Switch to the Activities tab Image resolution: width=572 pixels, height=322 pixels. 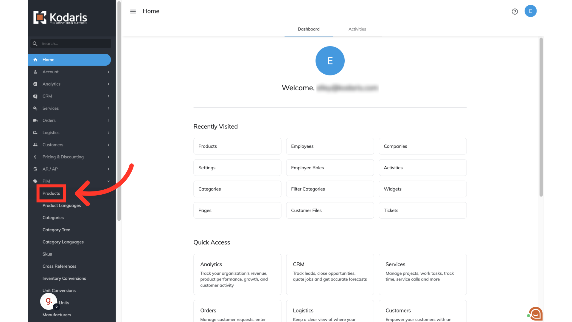(357, 29)
